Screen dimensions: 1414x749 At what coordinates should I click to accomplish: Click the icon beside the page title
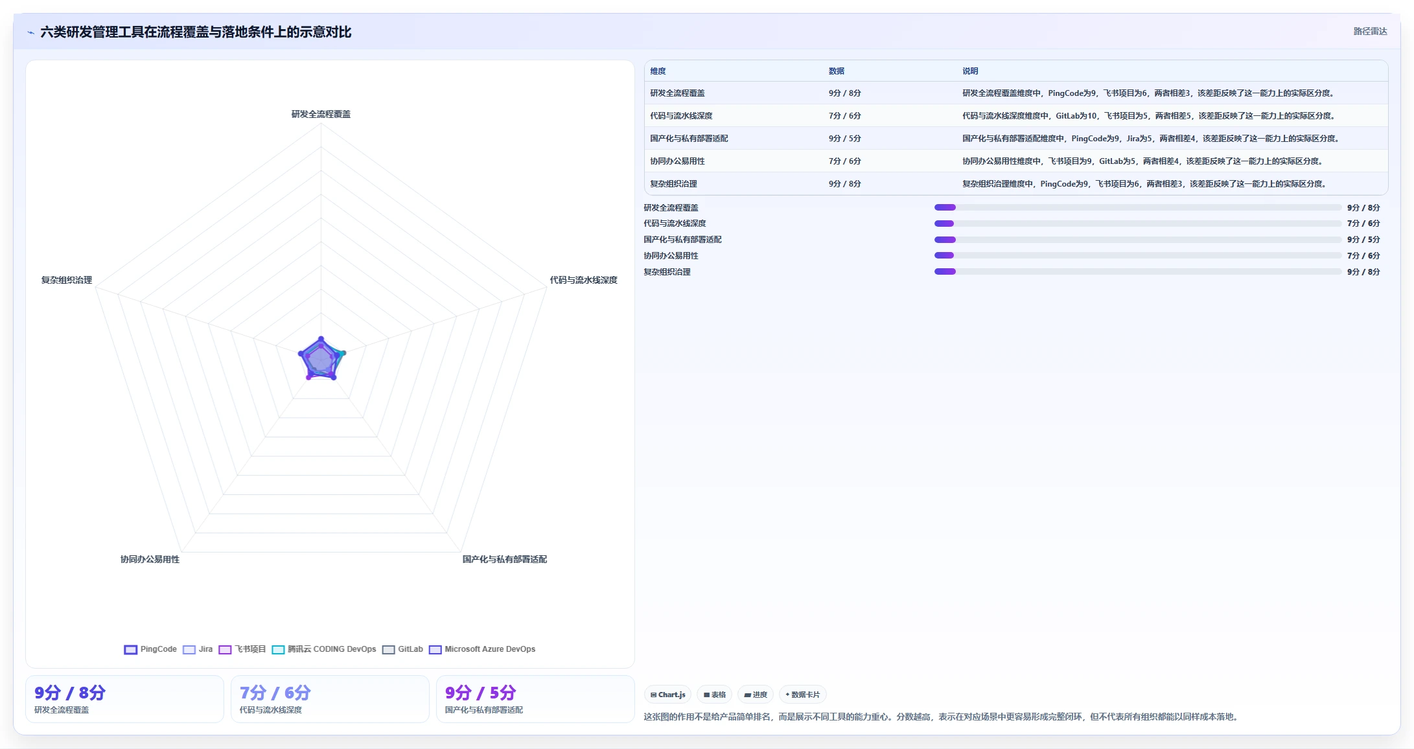[30, 32]
